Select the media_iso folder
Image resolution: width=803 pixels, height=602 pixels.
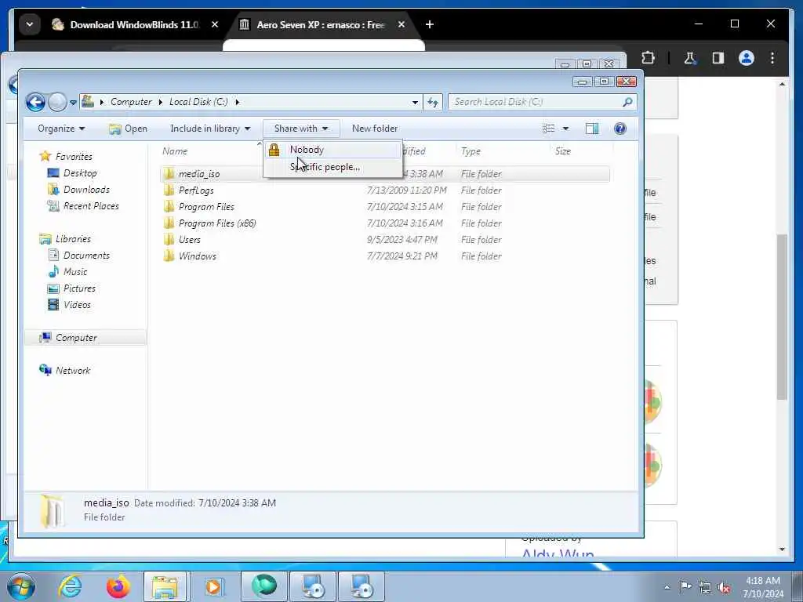pyautogui.click(x=198, y=174)
